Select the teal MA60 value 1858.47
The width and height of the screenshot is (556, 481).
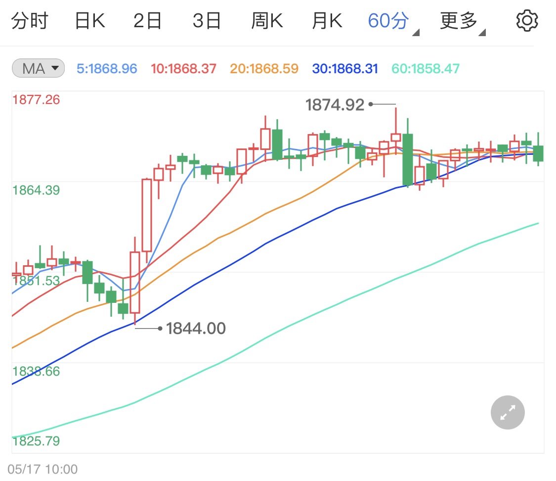click(x=424, y=68)
